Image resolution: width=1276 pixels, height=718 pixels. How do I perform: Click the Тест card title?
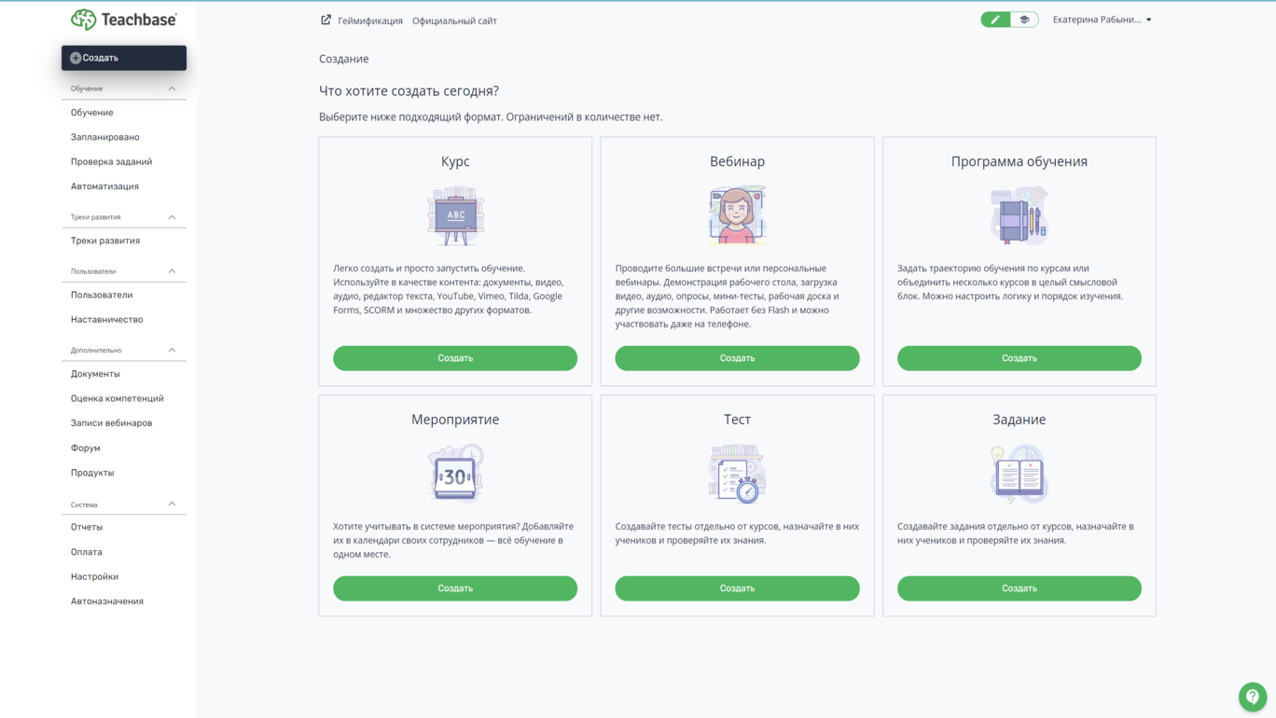(737, 420)
